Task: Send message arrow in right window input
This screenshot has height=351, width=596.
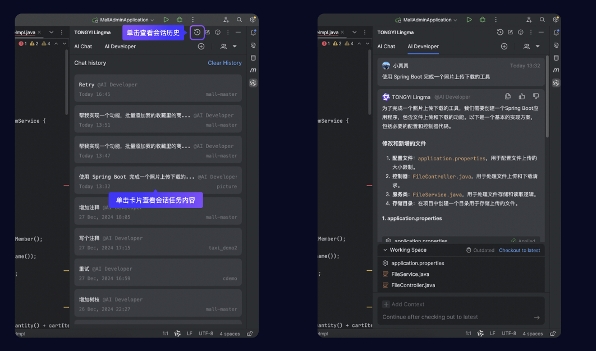Action: pos(537,317)
